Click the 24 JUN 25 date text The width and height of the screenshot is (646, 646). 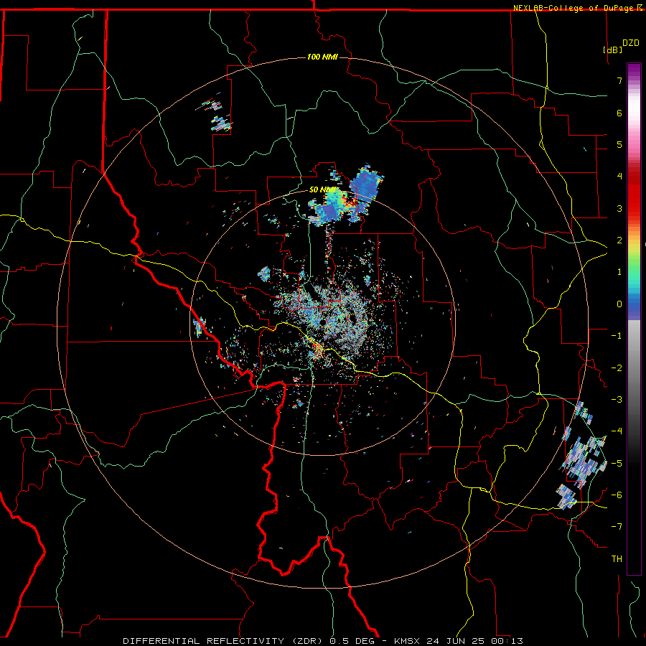point(455,641)
